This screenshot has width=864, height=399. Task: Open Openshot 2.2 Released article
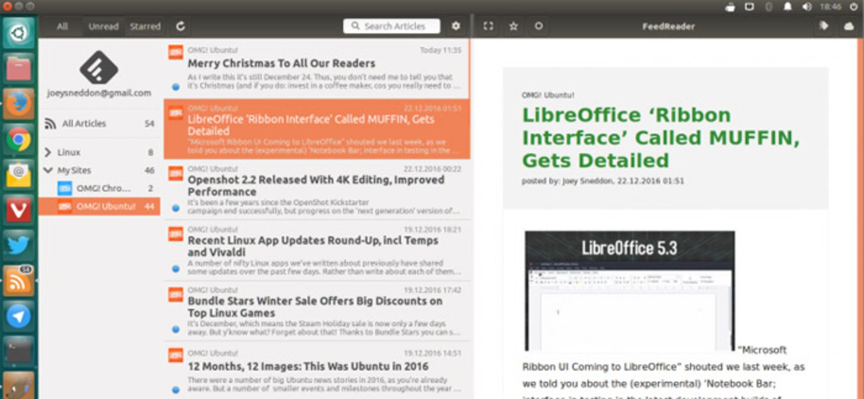coord(316,190)
